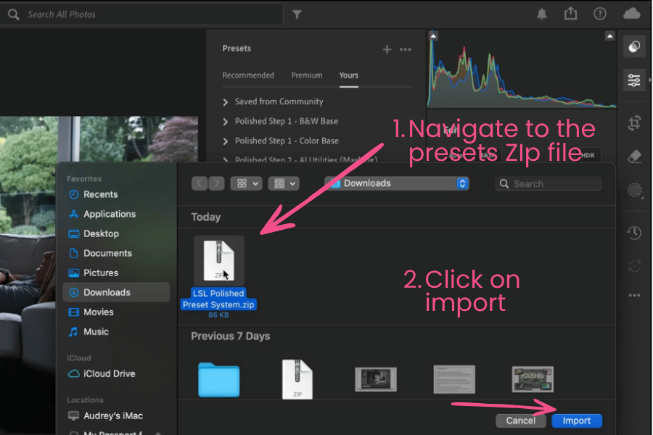Select Audrey's iMac under Locations
The height and width of the screenshot is (435, 653).
(116, 415)
